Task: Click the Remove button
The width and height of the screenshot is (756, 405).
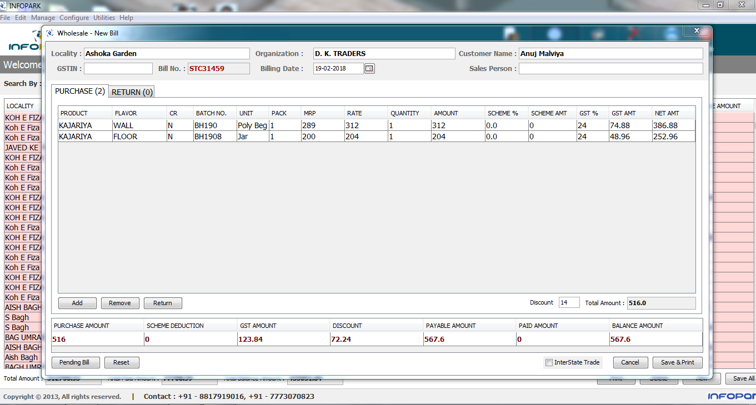Action: click(120, 303)
